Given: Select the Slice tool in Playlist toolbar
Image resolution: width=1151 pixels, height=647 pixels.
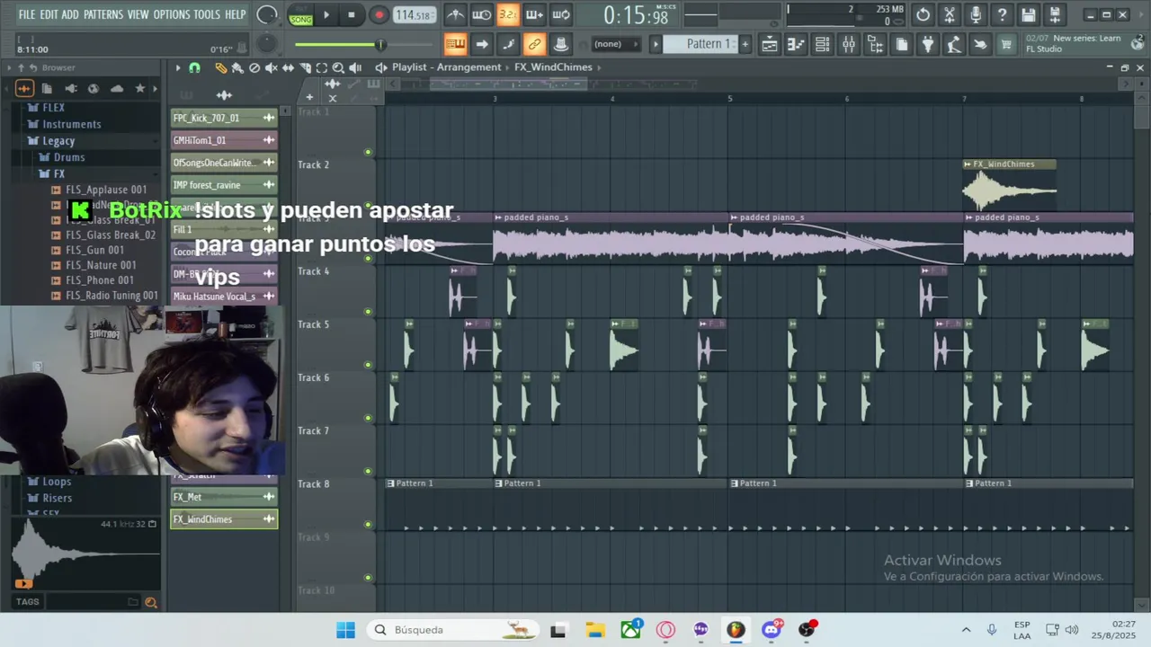Looking at the screenshot, I should click(x=305, y=67).
